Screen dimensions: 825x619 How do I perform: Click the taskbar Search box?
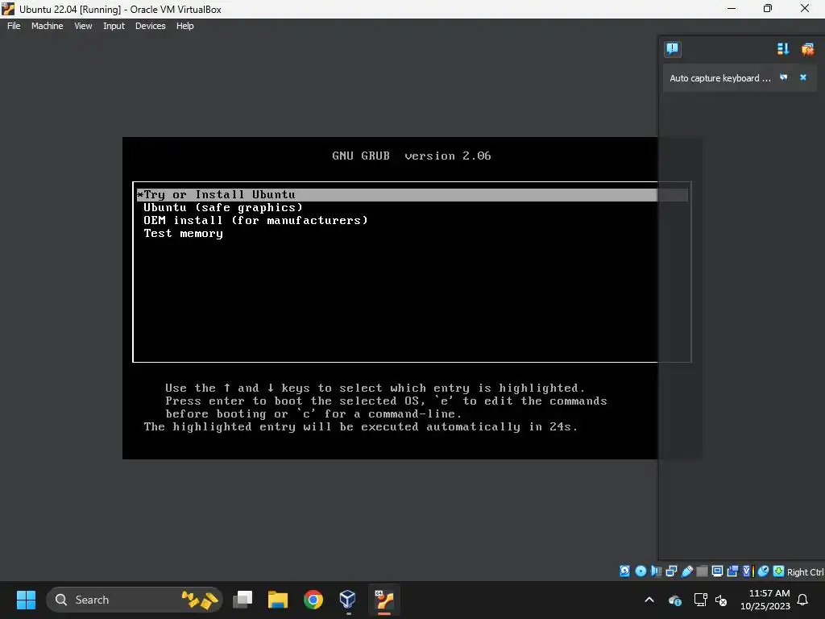[x=135, y=600]
